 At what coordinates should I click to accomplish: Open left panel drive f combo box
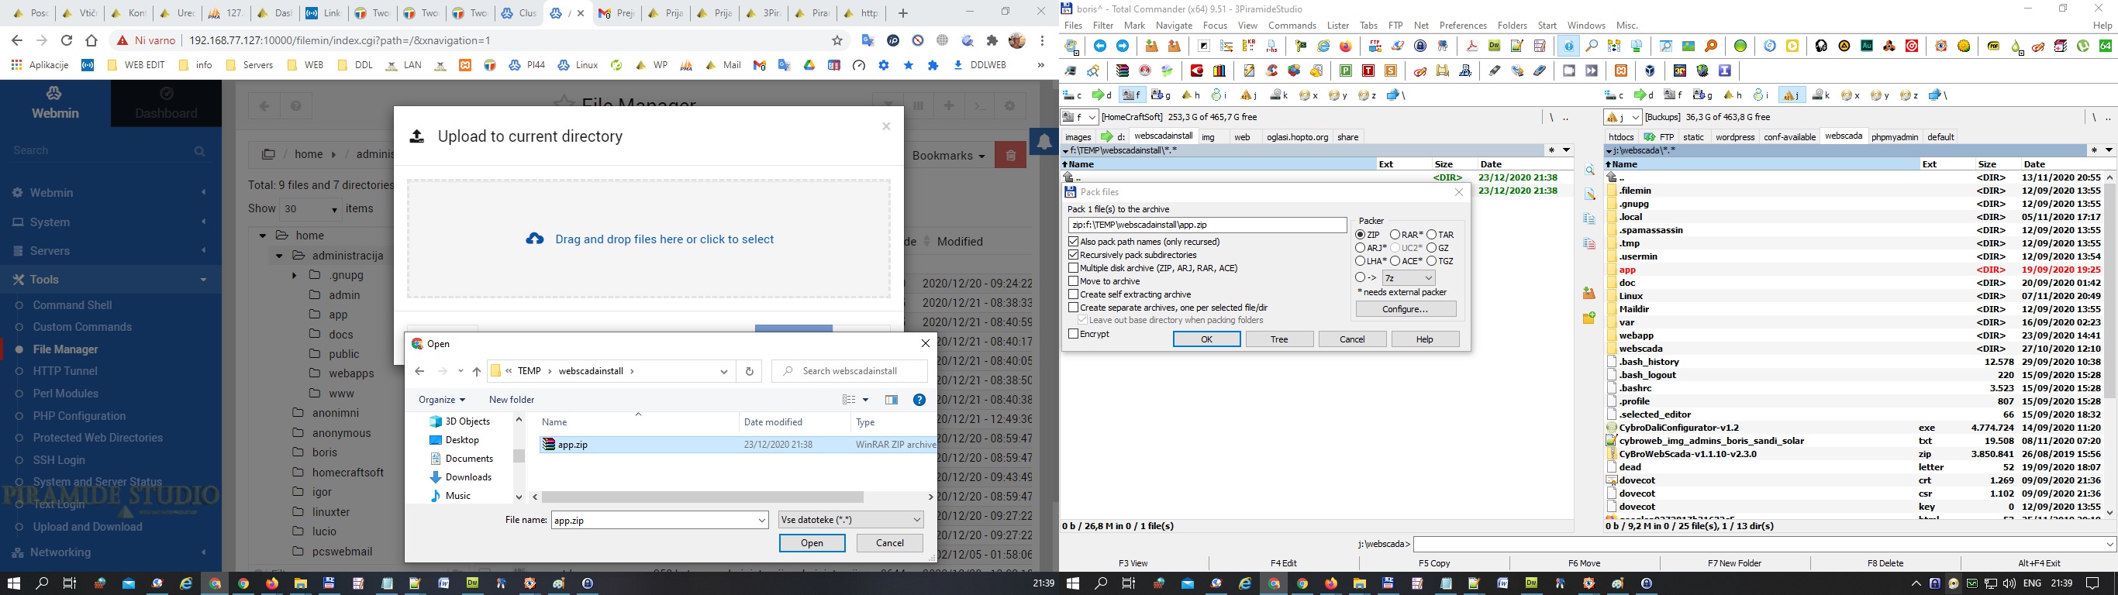click(x=1080, y=118)
